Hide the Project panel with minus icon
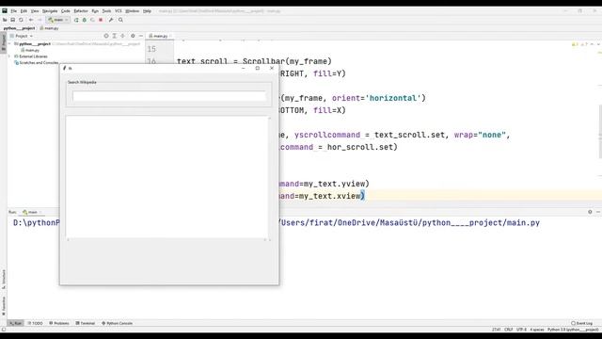The height and width of the screenshot is (339, 602). tap(141, 36)
